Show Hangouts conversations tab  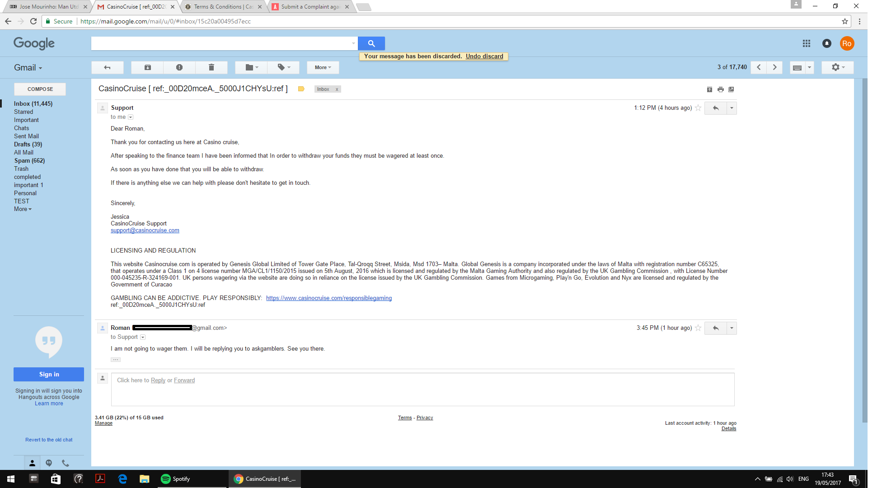[49, 463]
